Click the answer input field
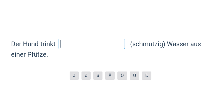 pyautogui.click(x=92, y=44)
